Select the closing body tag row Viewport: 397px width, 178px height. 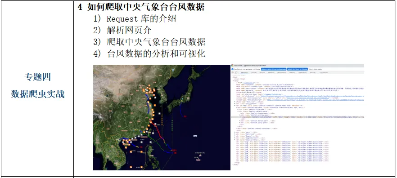(237, 163)
